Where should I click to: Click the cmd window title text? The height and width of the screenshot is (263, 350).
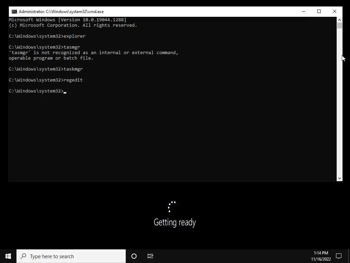coord(61,12)
